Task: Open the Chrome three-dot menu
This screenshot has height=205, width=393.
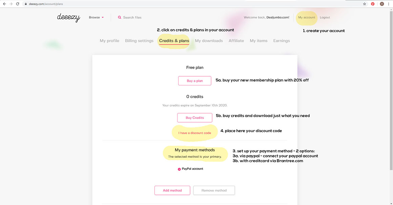Action: tap(389, 4)
